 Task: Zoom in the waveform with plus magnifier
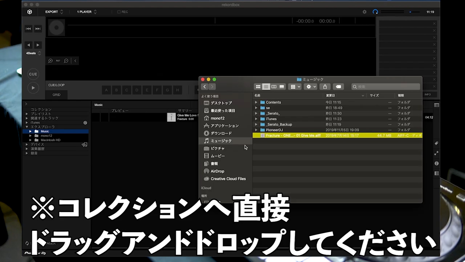click(50, 61)
